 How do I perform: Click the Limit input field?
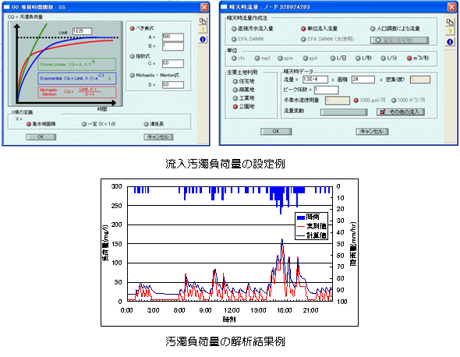[82, 31]
